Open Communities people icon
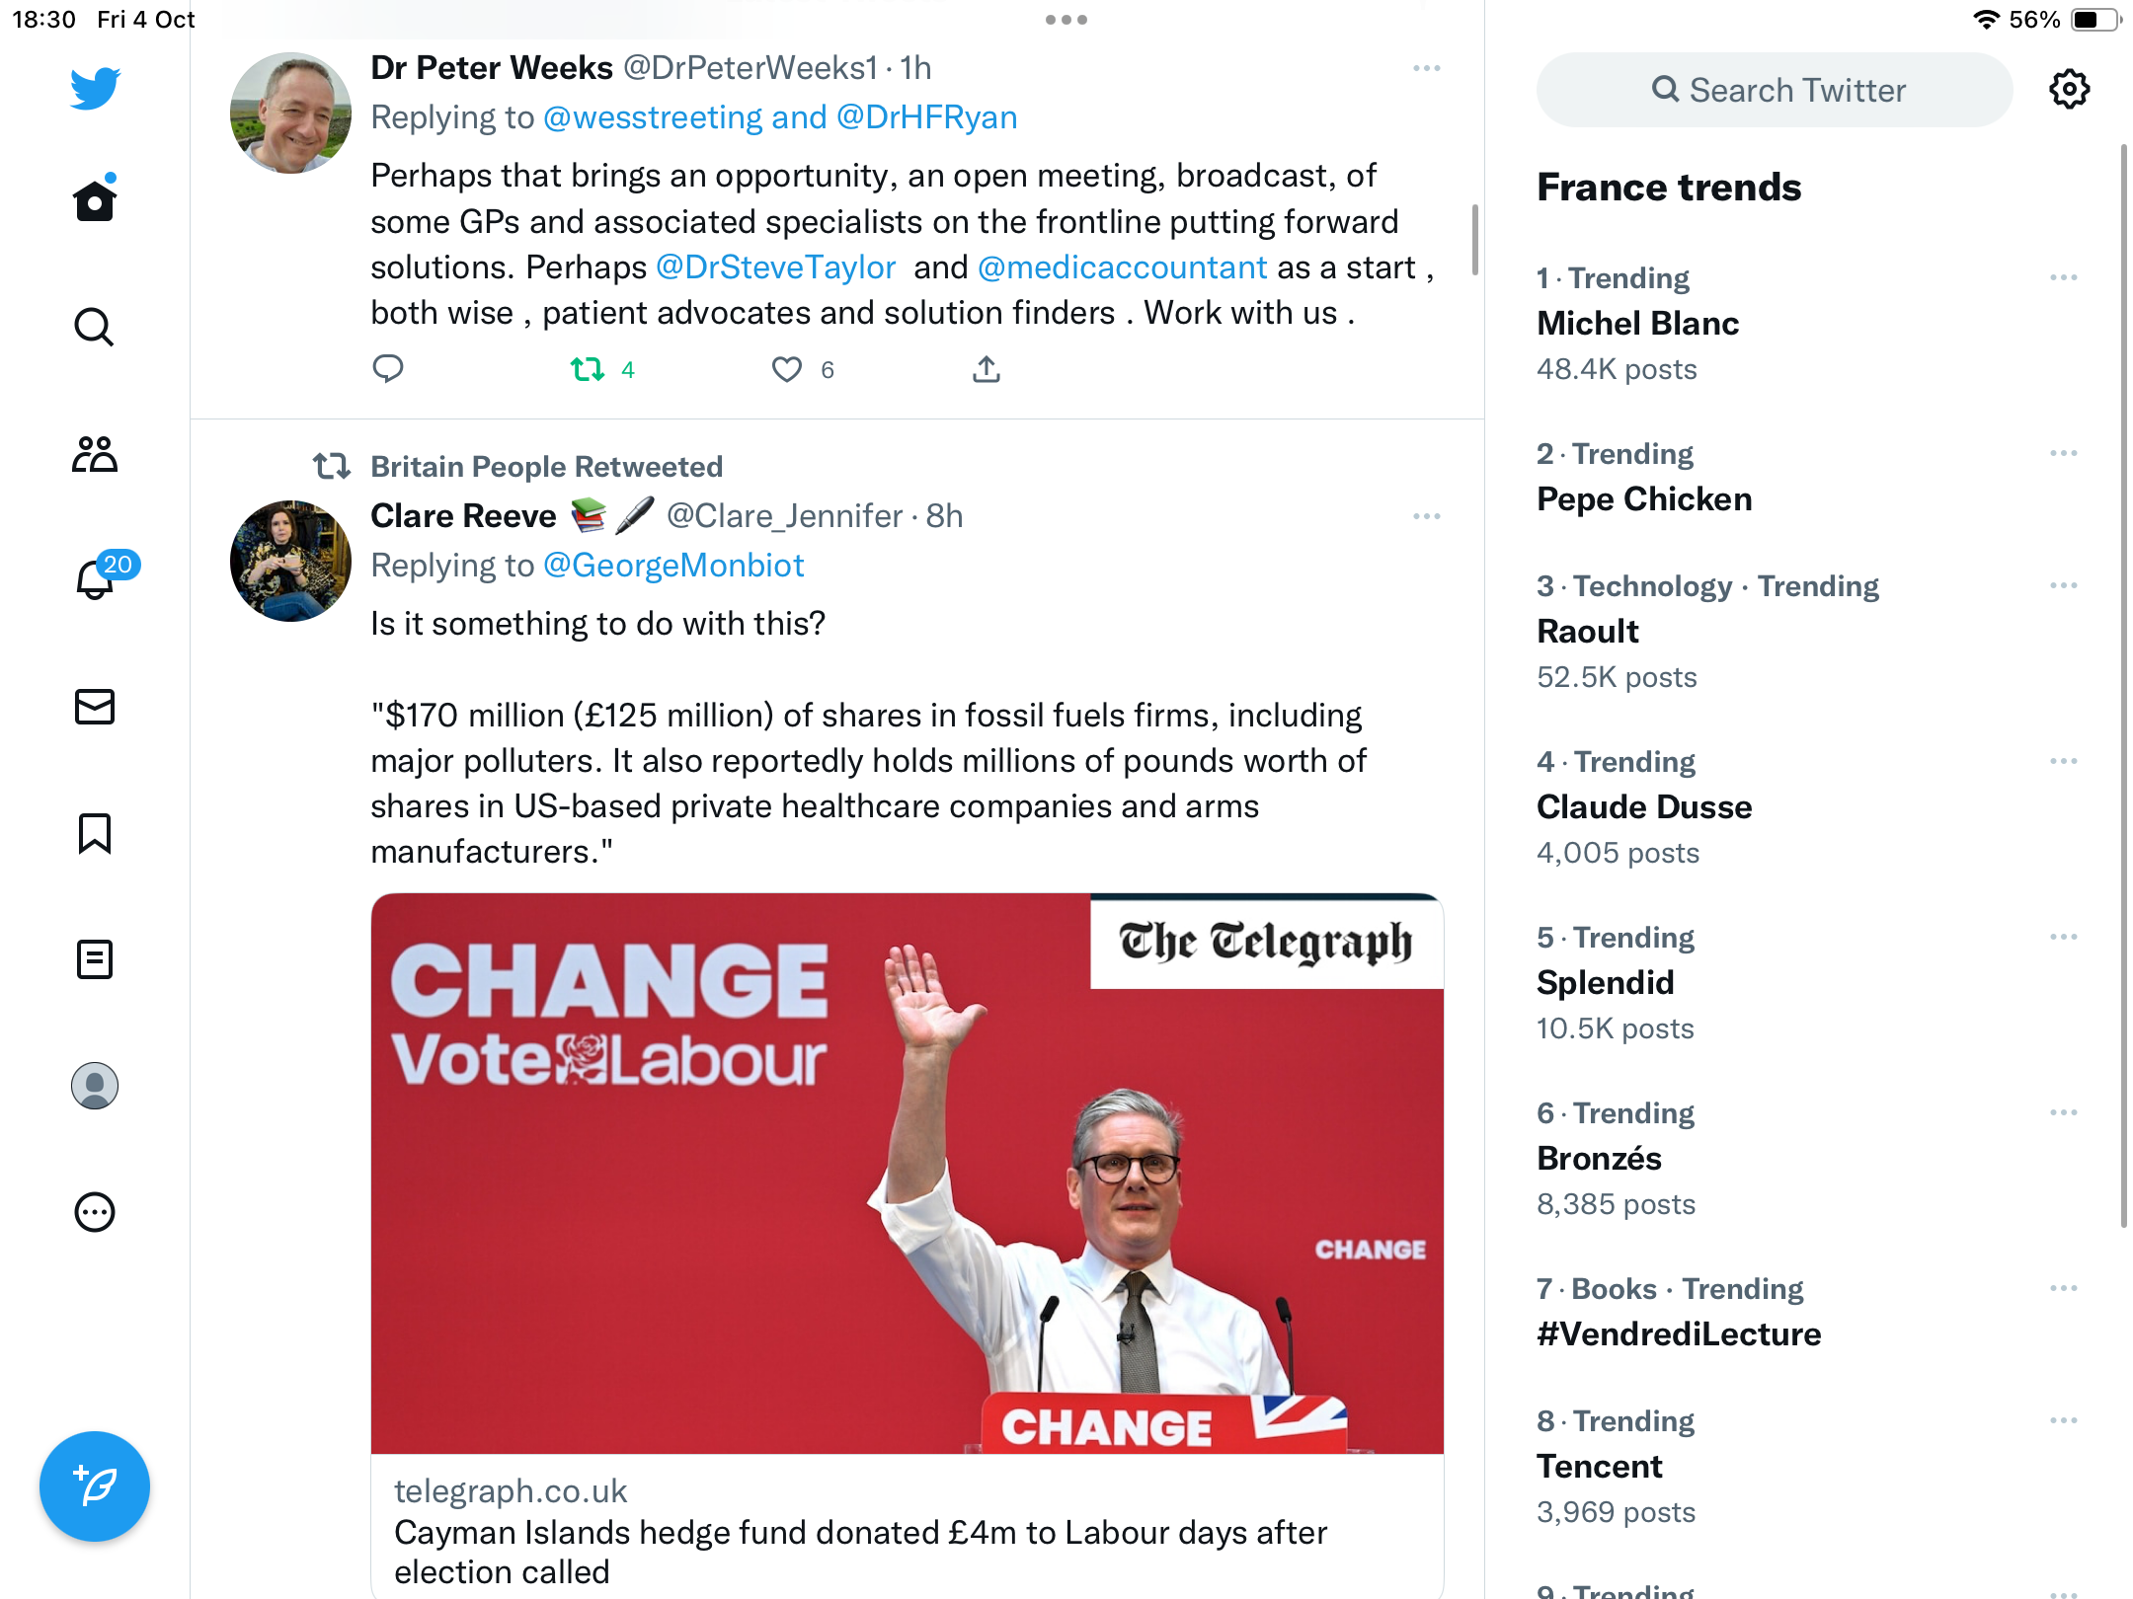 95,454
